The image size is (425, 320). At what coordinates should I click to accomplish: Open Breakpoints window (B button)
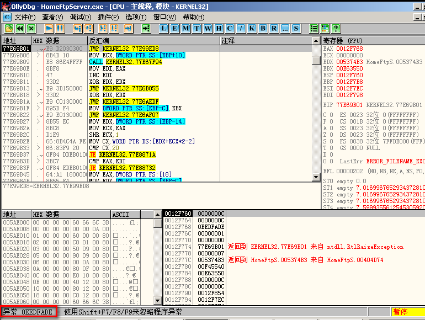(262, 28)
